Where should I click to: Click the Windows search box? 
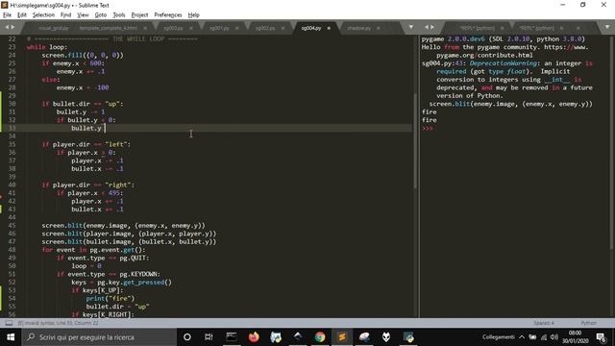(99, 337)
